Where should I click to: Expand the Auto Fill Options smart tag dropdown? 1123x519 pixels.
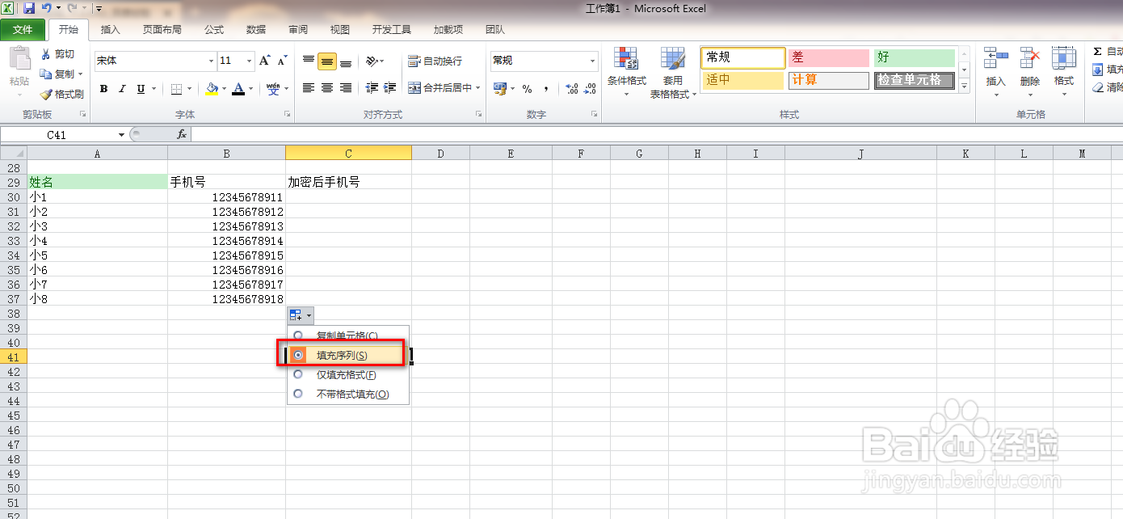308,315
